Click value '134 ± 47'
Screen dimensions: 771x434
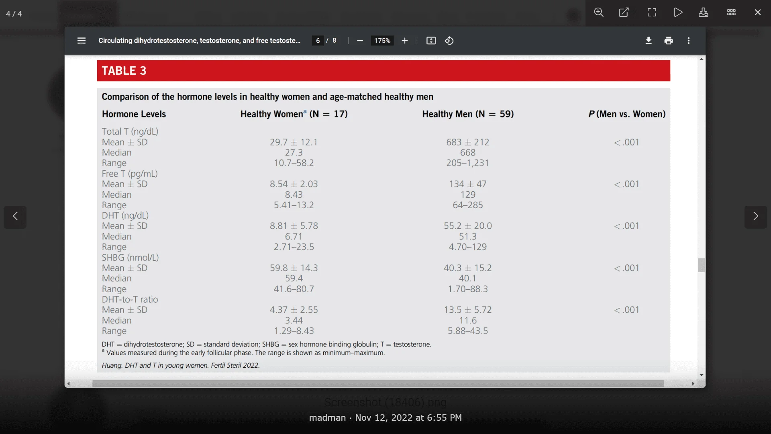pyautogui.click(x=468, y=184)
